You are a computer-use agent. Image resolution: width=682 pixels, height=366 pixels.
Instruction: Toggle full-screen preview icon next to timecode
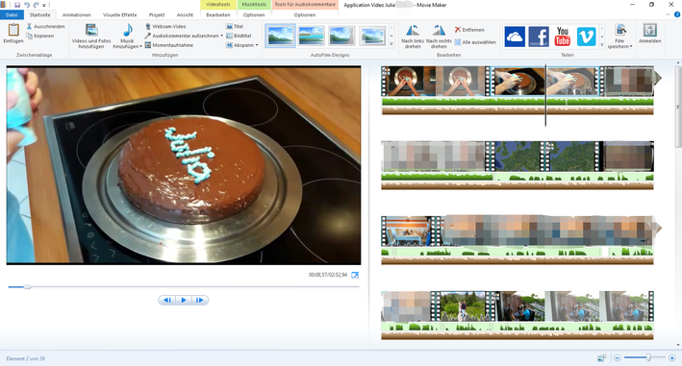tap(355, 275)
